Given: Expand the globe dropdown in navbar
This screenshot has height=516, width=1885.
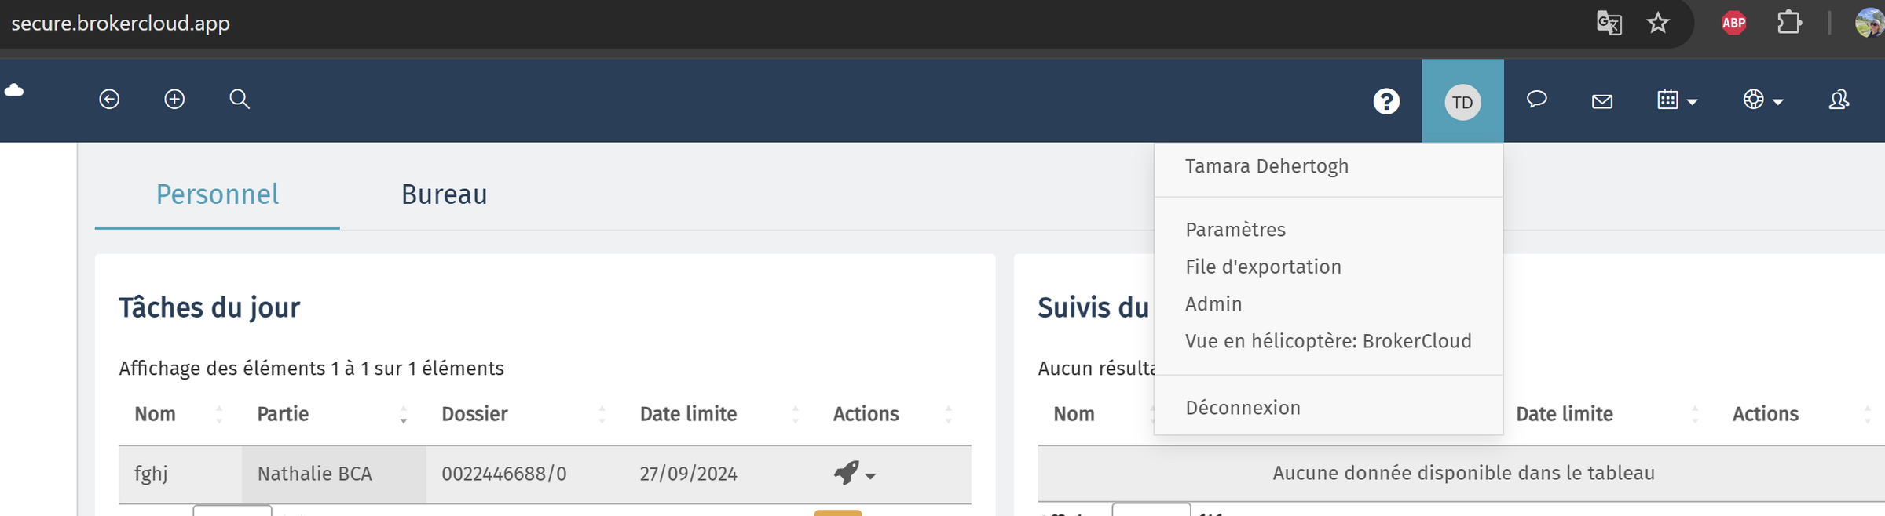Looking at the screenshot, I should 1763,100.
